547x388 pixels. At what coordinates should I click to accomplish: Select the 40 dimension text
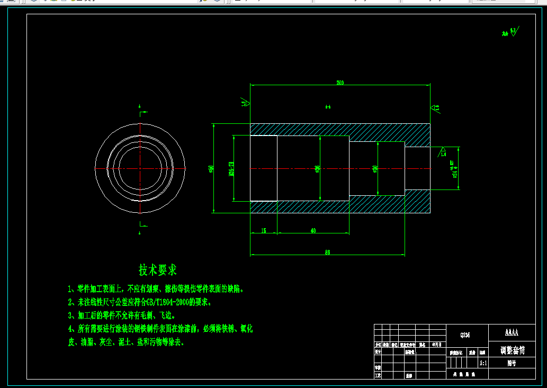pyautogui.click(x=313, y=230)
